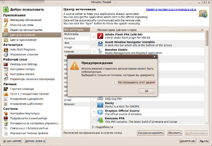
Task: Click scrollbar down arrow in source list
Action: [x=207, y=123]
